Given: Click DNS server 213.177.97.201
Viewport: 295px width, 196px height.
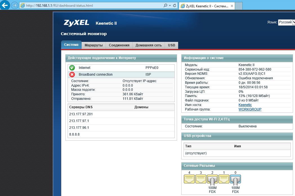Looking at the screenshot, I should 81,114.
